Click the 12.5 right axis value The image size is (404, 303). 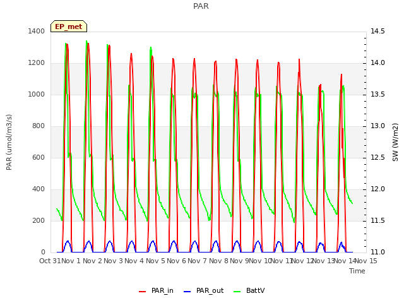[377, 158]
